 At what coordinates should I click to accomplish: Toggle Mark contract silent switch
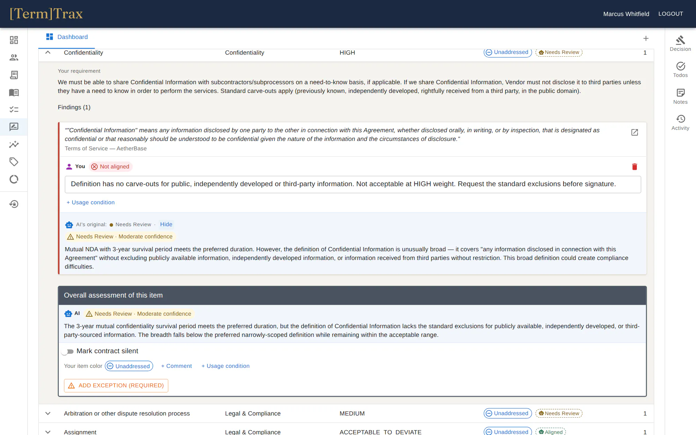68,351
